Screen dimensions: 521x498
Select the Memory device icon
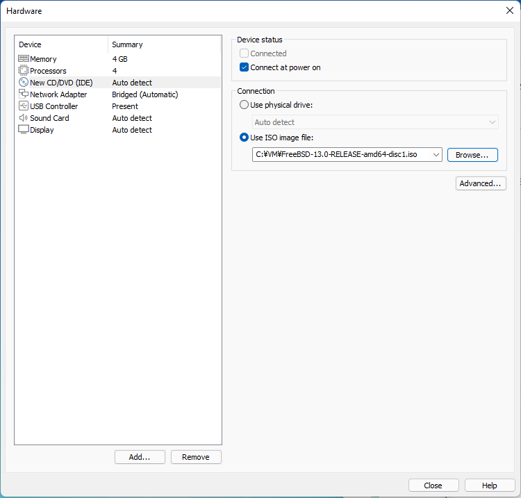23,59
